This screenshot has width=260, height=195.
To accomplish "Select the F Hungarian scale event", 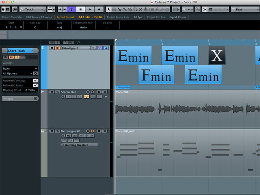I will coord(123,87).
